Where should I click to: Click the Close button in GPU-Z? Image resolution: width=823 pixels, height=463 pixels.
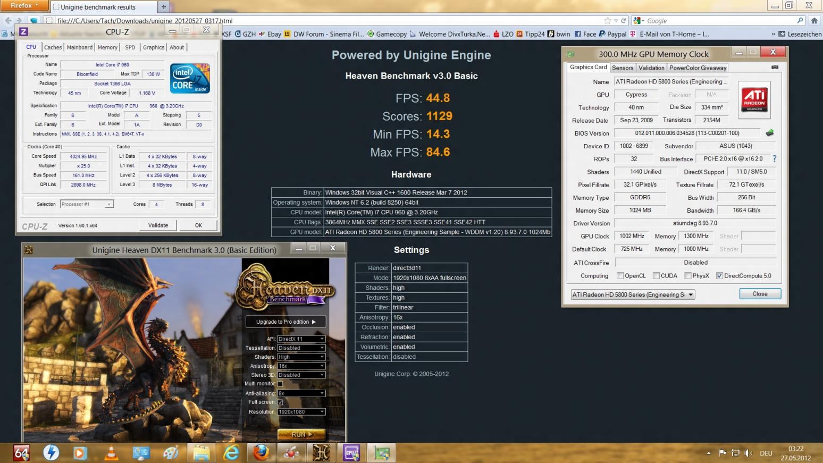click(x=760, y=294)
